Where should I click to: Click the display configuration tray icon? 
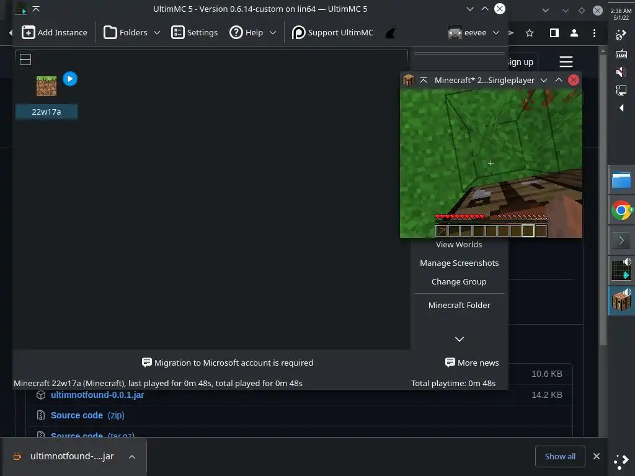[x=621, y=90]
